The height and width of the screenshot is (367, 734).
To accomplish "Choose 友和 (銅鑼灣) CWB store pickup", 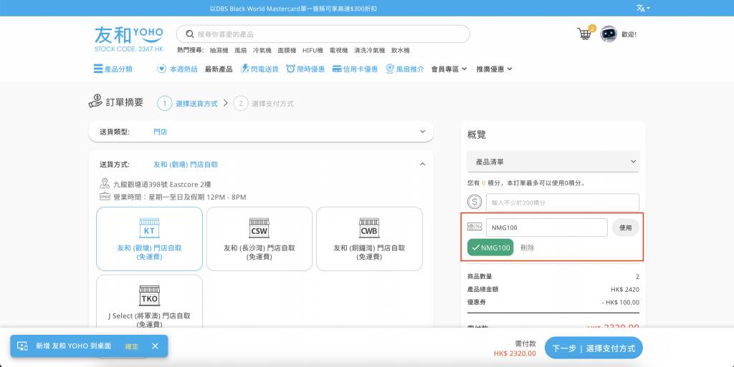I will [x=369, y=239].
